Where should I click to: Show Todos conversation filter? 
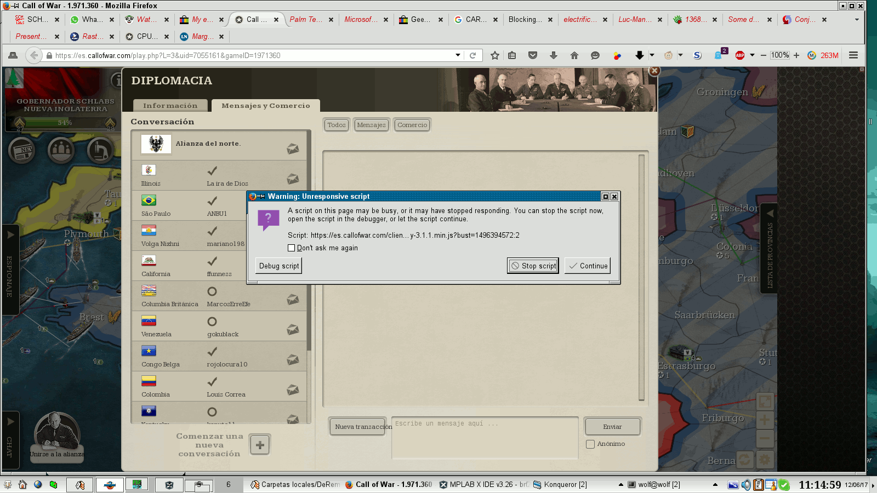pyautogui.click(x=336, y=125)
